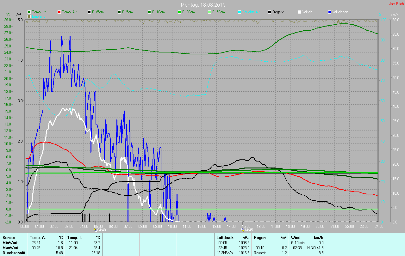Click the olive legend square in second row
Image resolution: width=405 pixels, height=256 pixels.
(x=29, y=16)
